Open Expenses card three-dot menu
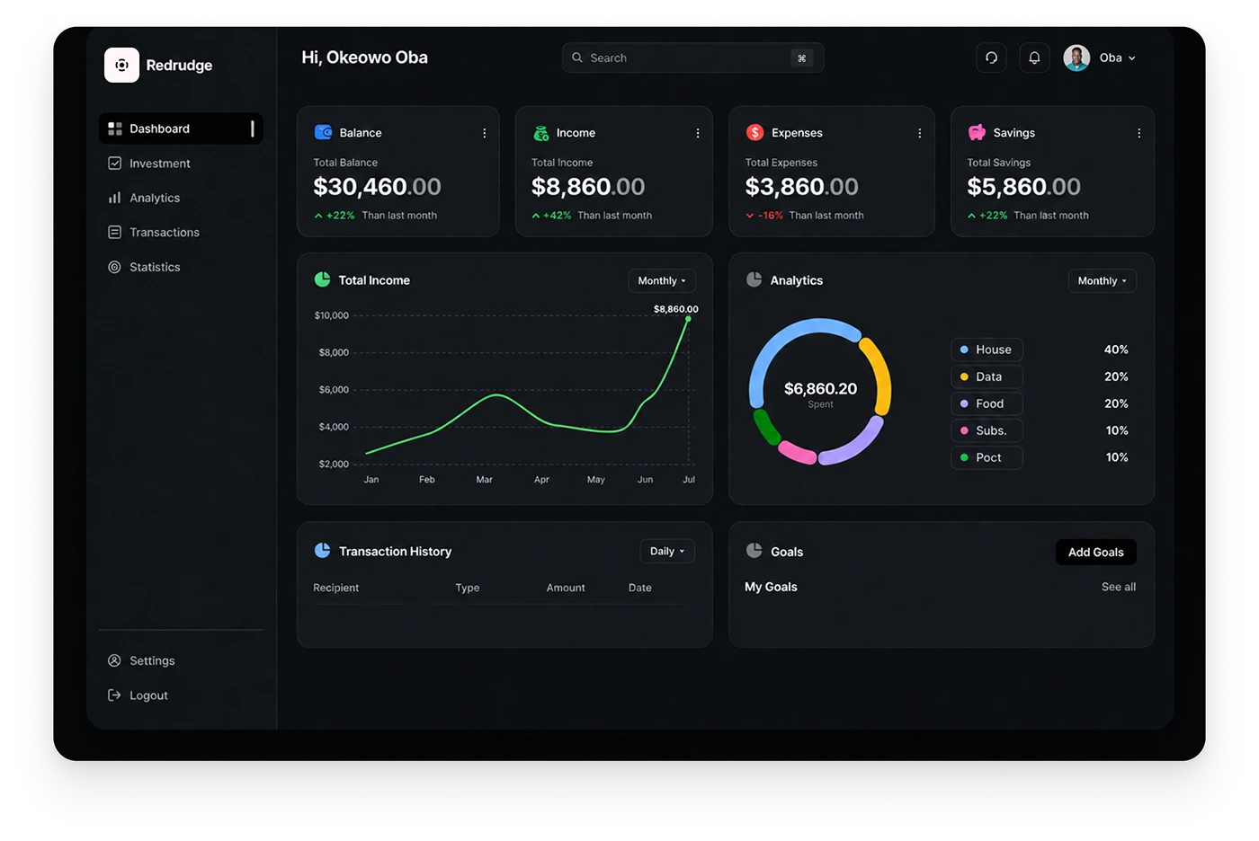 [x=919, y=133]
